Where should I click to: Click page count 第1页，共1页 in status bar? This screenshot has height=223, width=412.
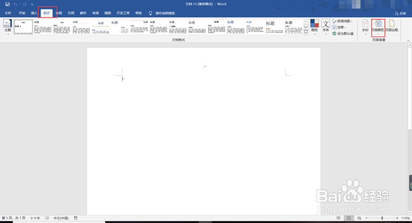[x=14, y=218]
